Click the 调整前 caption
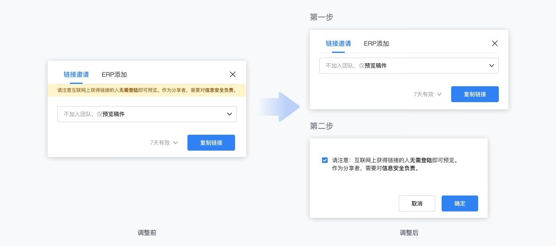556x246 pixels. click(147, 233)
